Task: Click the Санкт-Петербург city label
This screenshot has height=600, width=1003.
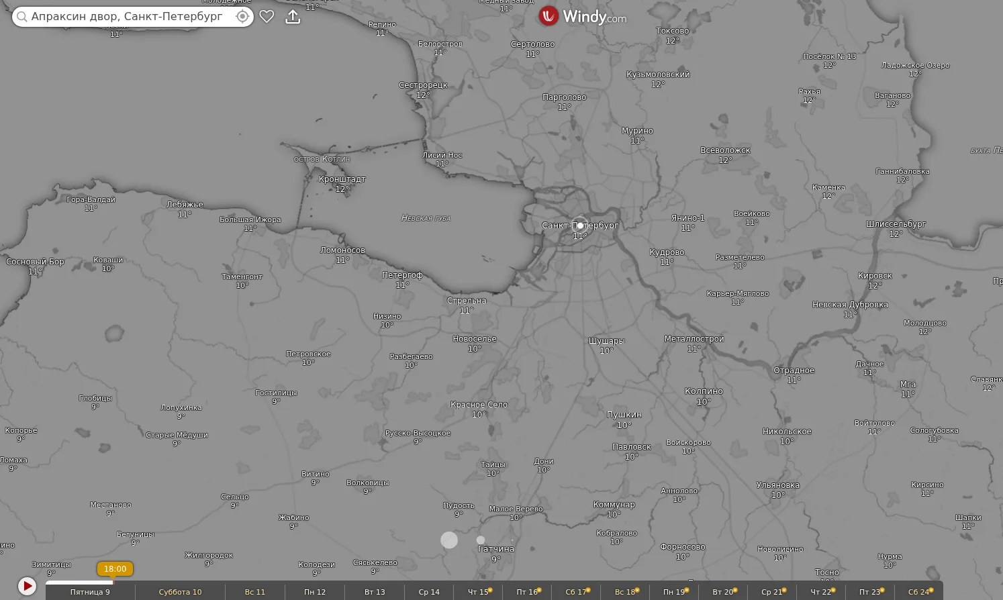Action: pos(580,226)
